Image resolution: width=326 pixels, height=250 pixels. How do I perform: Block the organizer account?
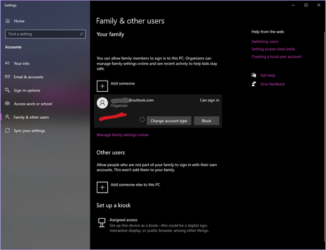206,121
